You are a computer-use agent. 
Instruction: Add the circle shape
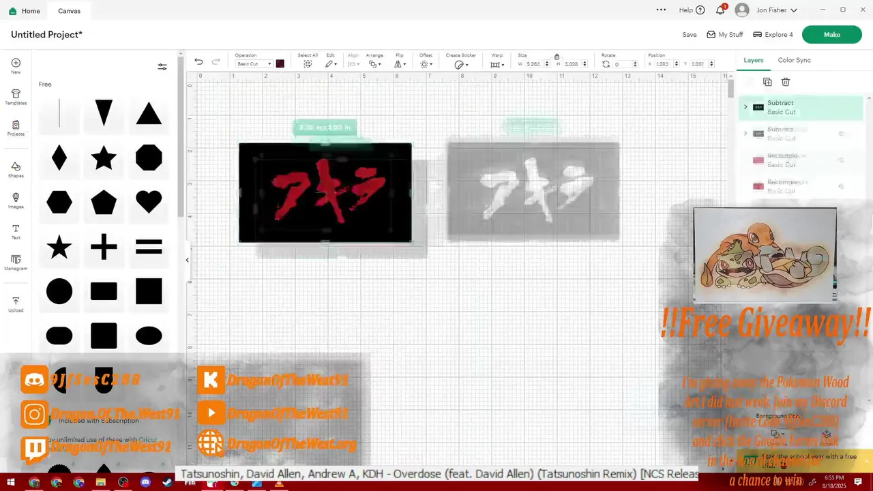point(59,291)
